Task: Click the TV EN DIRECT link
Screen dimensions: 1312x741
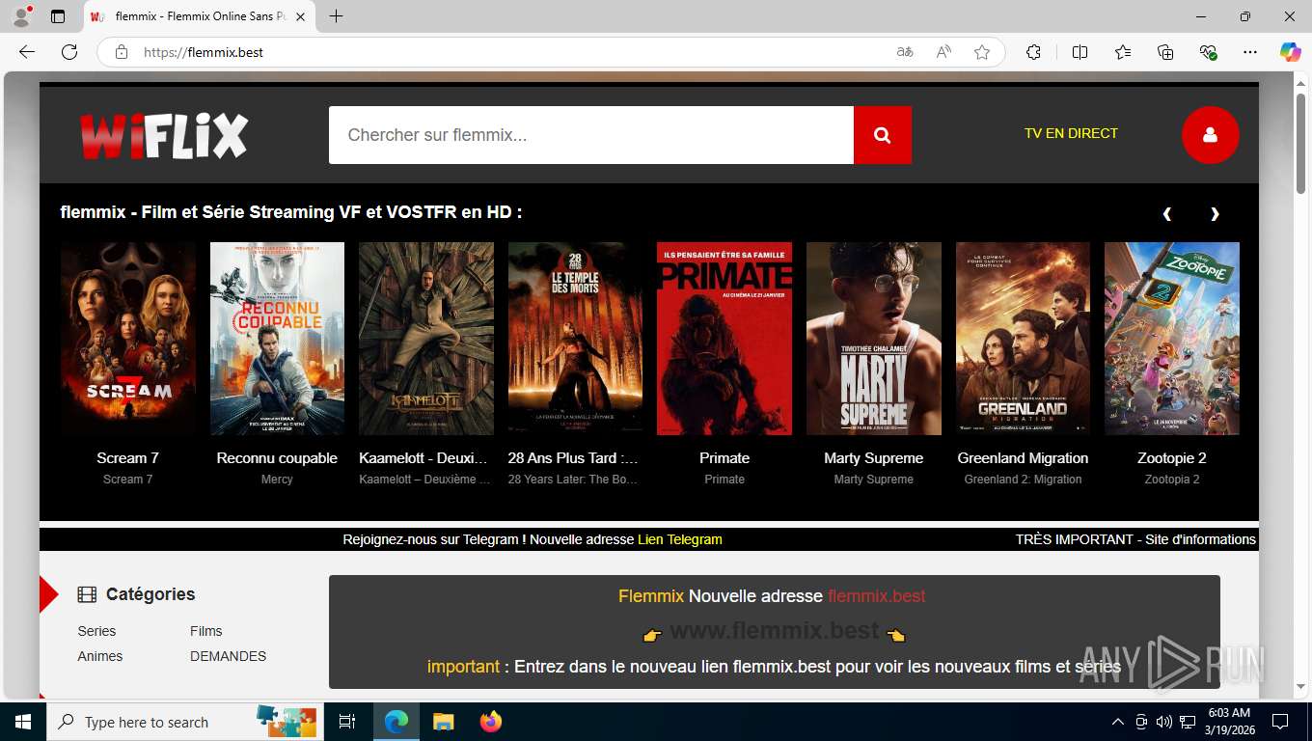Action: pyautogui.click(x=1071, y=133)
